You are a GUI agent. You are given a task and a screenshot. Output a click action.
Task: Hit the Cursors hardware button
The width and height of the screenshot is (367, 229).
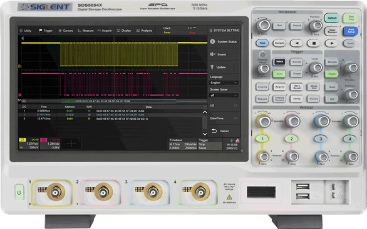tap(262, 87)
